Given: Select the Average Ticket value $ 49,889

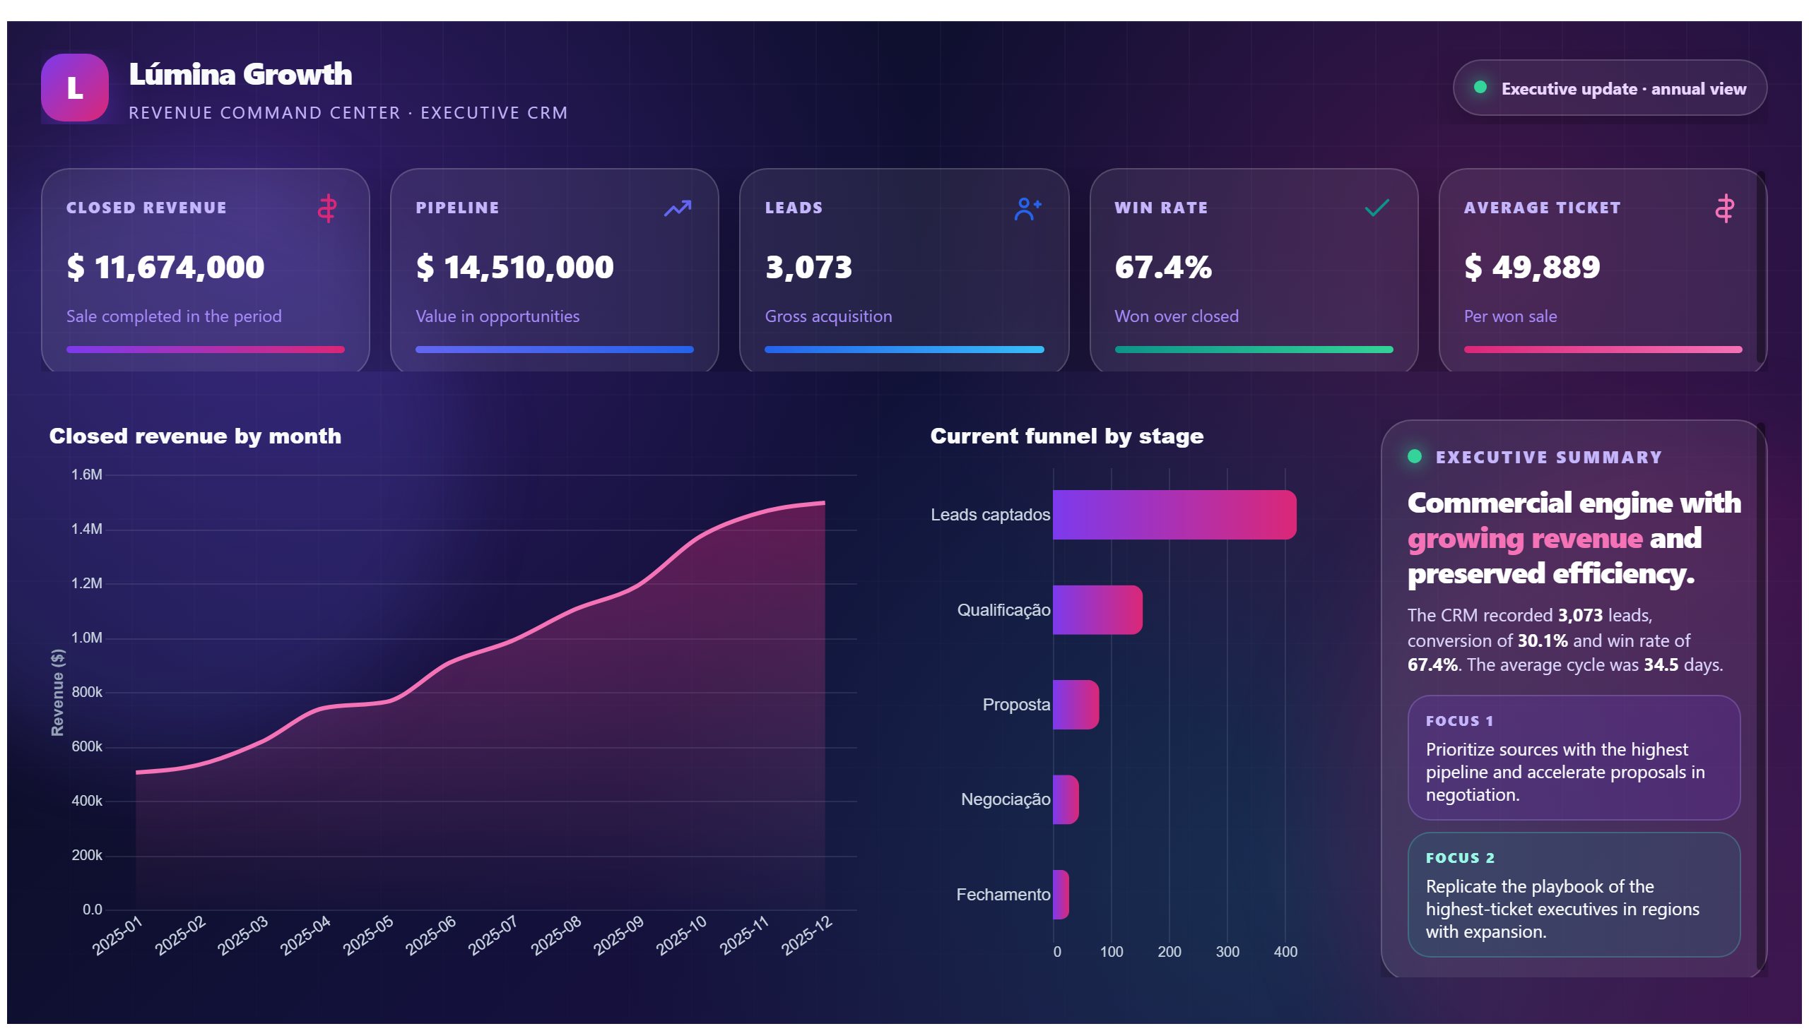Looking at the screenshot, I should 1531,267.
